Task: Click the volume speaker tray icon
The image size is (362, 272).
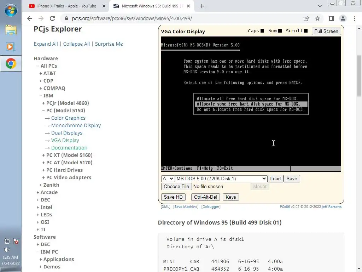Action: [7, 250]
